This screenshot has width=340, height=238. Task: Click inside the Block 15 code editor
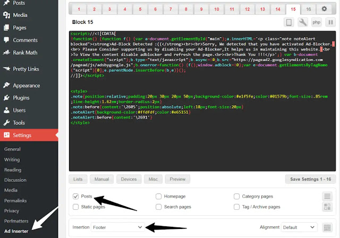[x=202, y=101]
